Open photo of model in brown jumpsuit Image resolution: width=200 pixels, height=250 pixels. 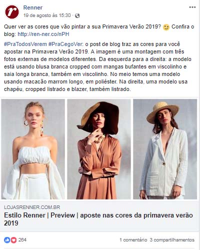[x=99, y=149]
